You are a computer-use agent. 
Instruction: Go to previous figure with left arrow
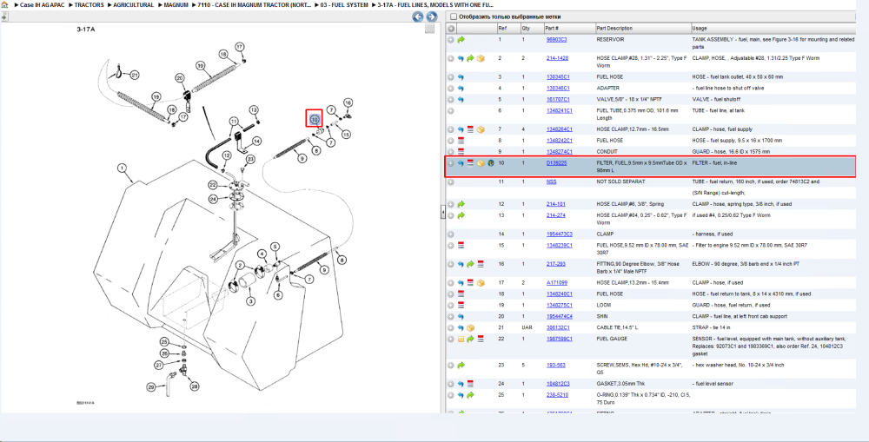coord(417,16)
